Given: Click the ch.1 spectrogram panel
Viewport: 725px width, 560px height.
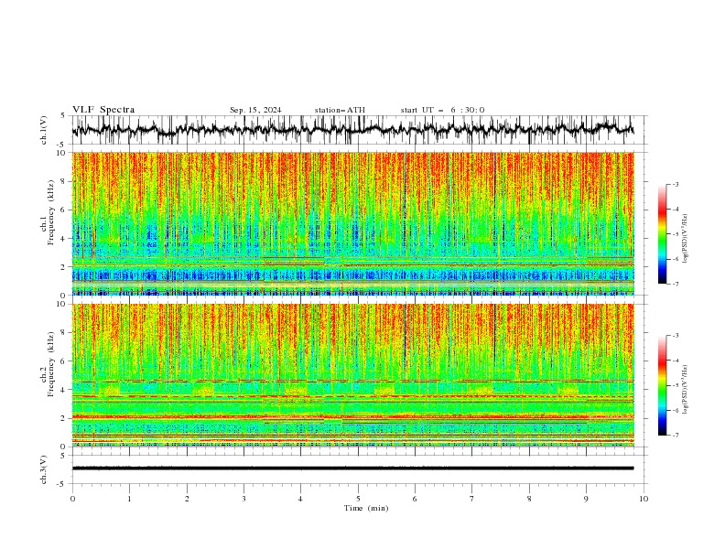Looking at the screenshot, I should 352,223.
